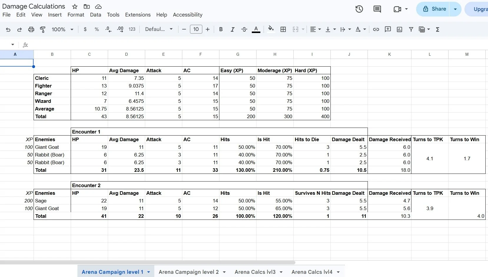Open Arena Campaign level 2 tab menu arrow

click(x=224, y=272)
